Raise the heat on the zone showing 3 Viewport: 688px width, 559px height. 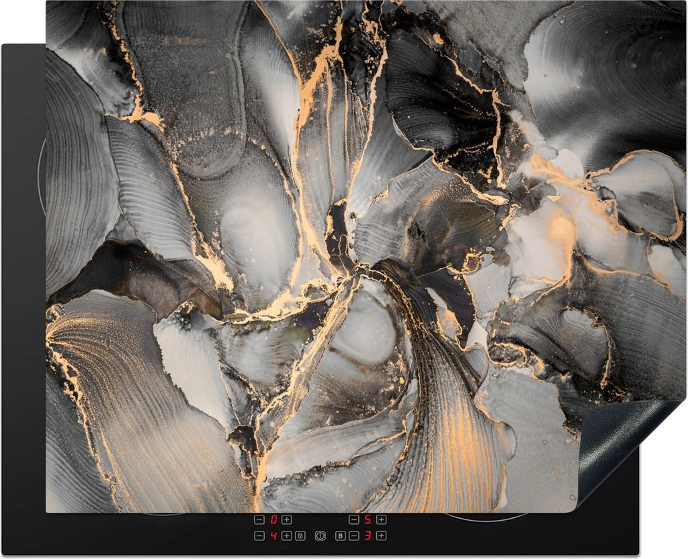coord(381,535)
